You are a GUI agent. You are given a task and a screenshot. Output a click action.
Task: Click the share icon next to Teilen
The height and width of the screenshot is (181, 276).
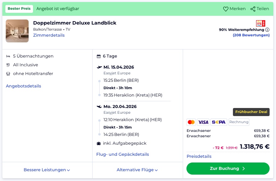coord(253,9)
